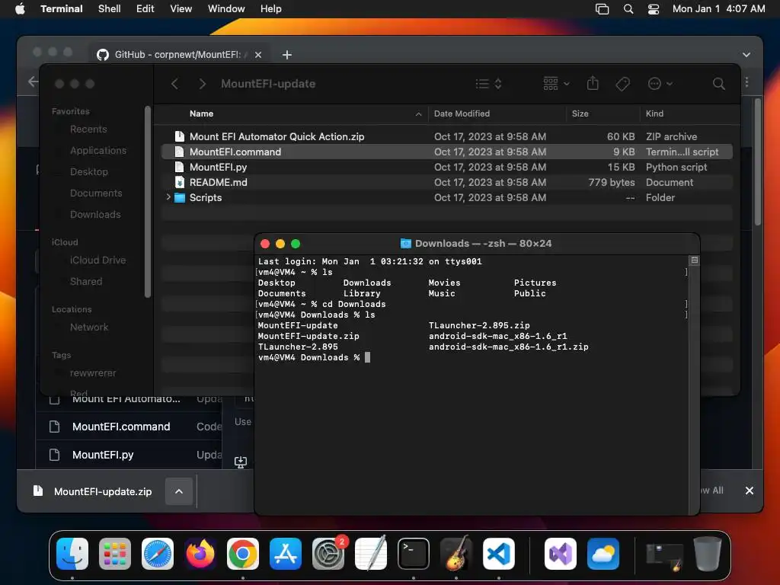780x585 pixels.
Task: Select MountEFI.py in Finder list
Action: 446,167
